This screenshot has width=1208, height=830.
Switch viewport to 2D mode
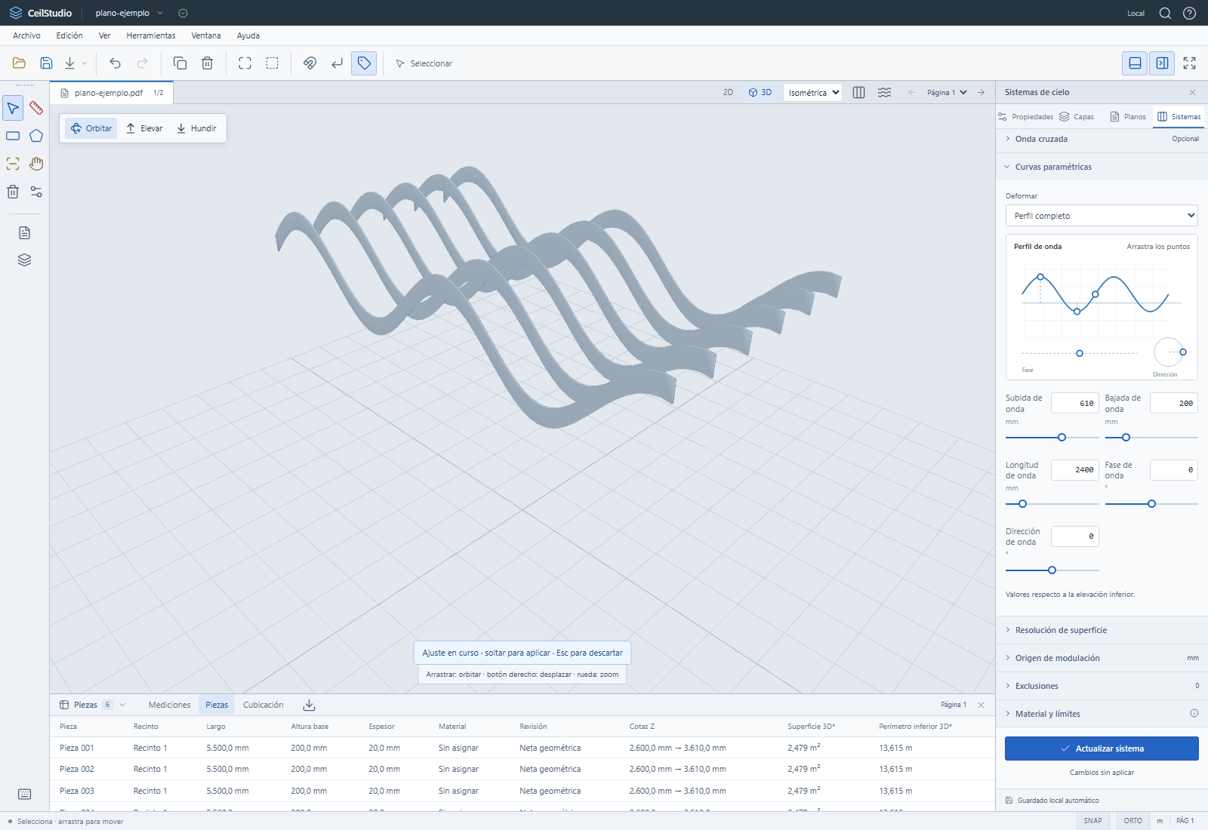tap(728, 92)
